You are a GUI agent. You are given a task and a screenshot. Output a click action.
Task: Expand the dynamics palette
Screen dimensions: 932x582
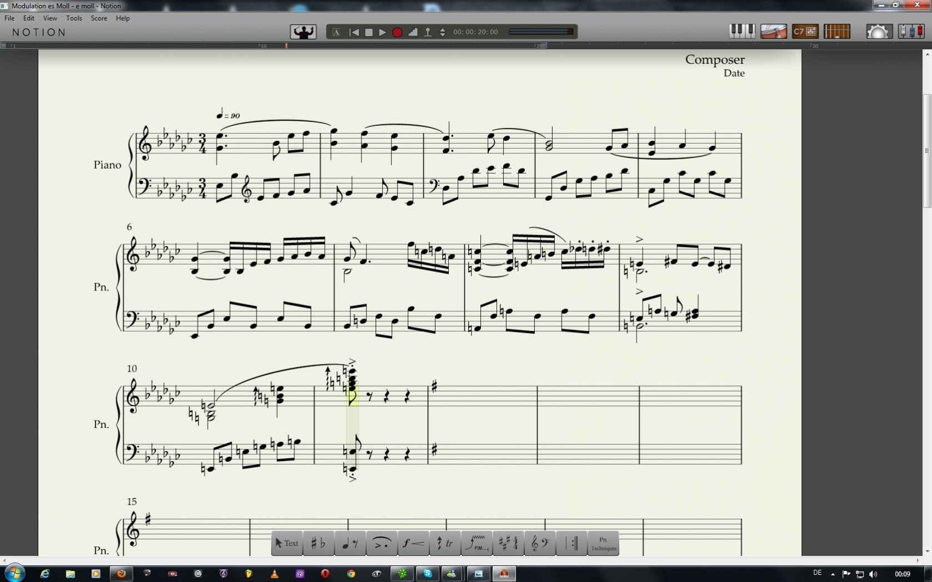[413, 544]
